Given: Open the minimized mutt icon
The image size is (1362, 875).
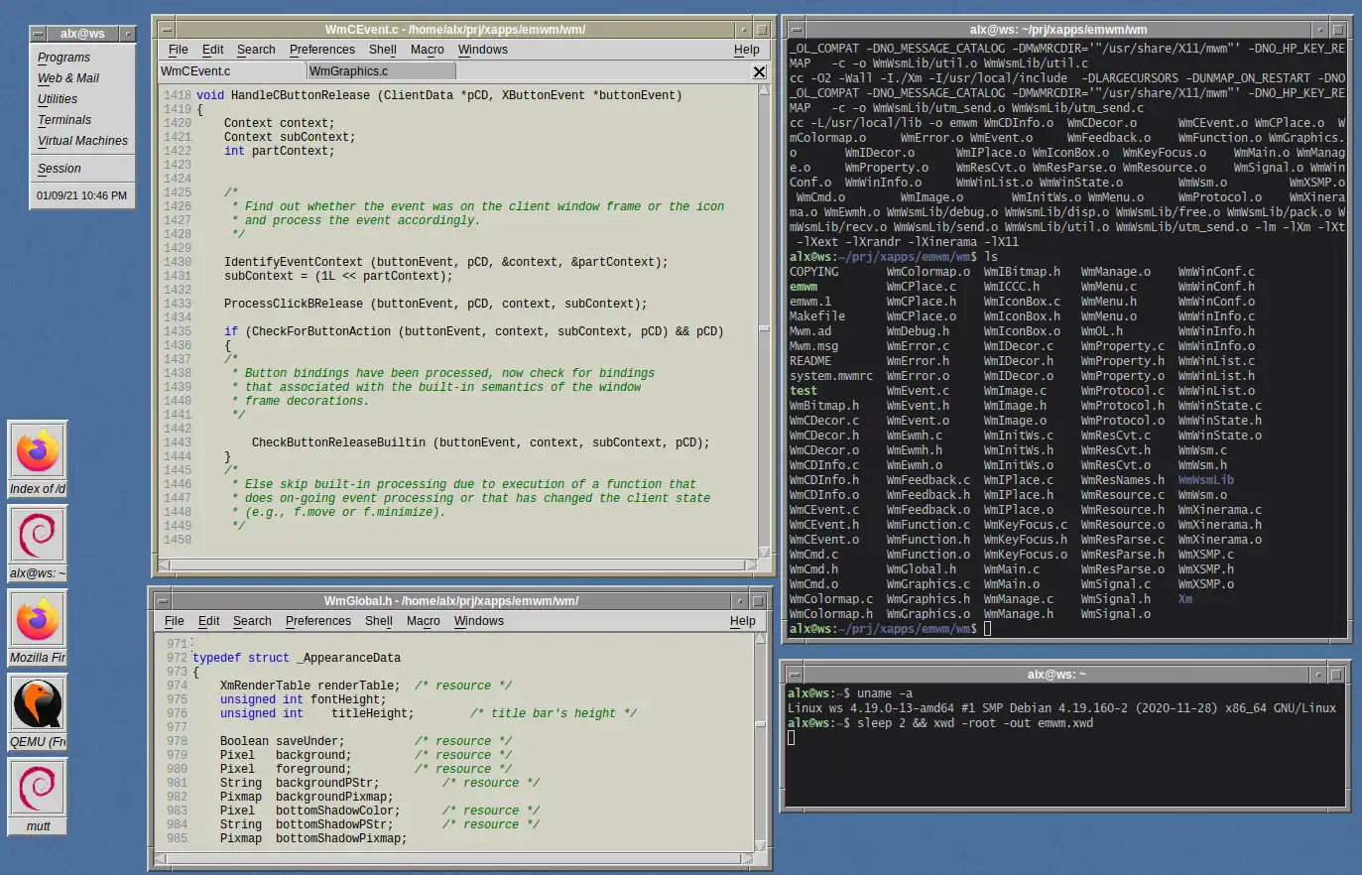Looking at the screenshot, I should tap(38, 789).
